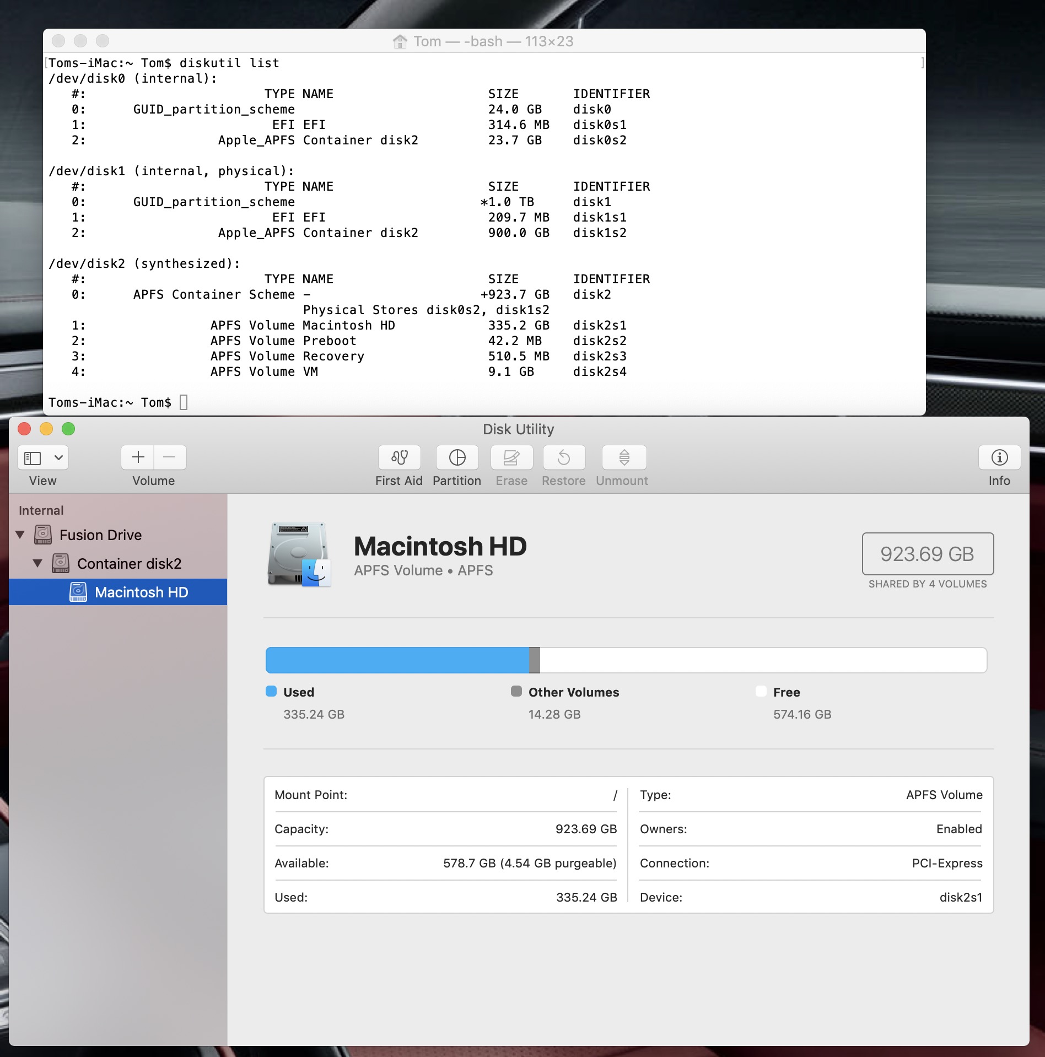Click '/dev/disk1 (internal, physical):' line in Terminal
The image size is (1045, 1057).
coord(171,171)
